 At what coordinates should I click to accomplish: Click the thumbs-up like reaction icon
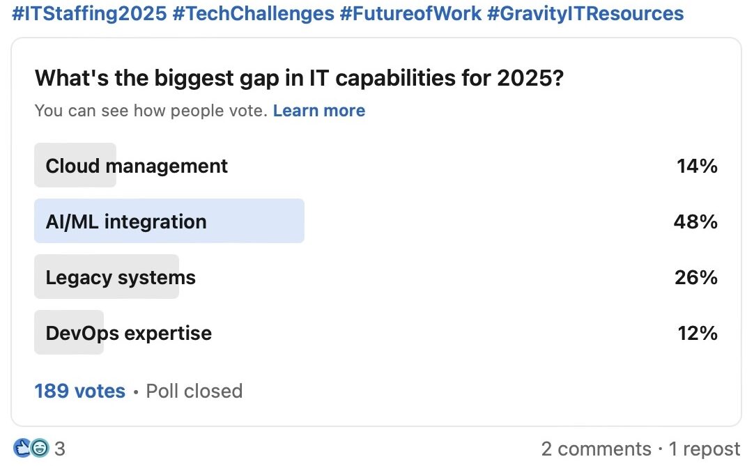click(x=22, y=448)
